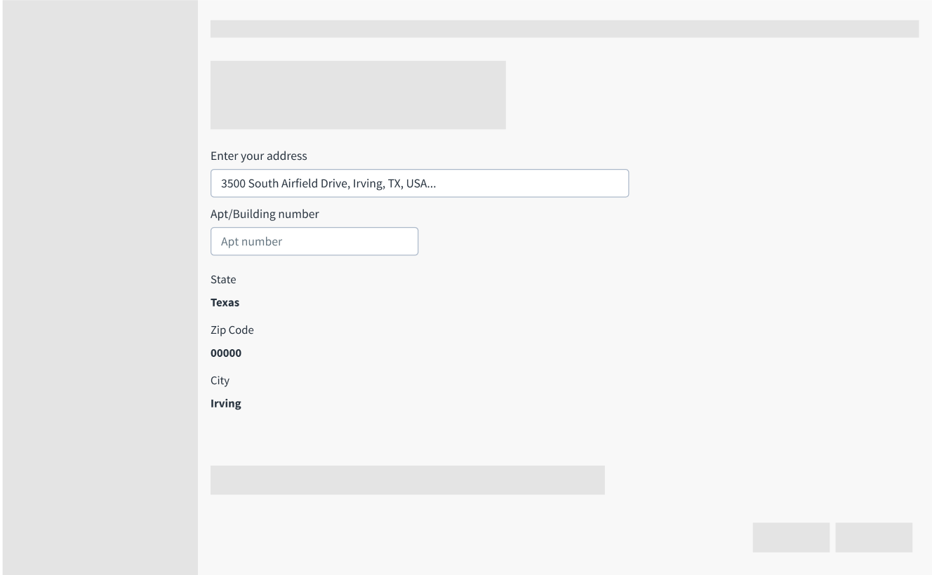This screenshot has width=932, height=575.
Task: Click the 'Enter your address' input field
Action: pos(420,184)
